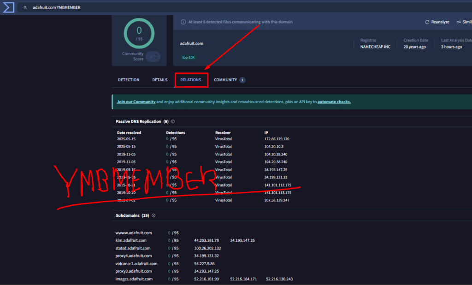Click the info icon before detected files notice
Viewport: 472px width, 285px height.
coord(183,22)
